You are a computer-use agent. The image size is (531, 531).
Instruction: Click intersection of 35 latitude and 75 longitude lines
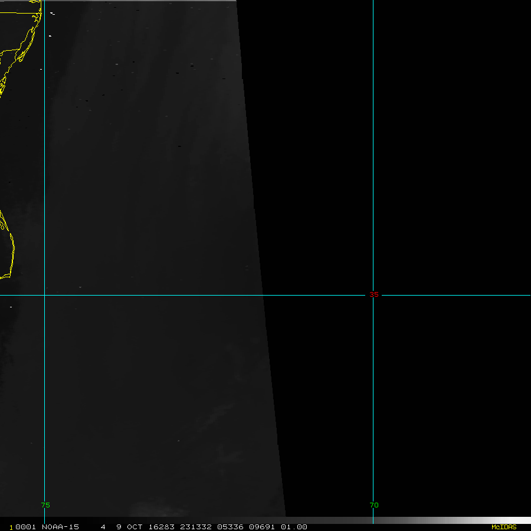45,295
